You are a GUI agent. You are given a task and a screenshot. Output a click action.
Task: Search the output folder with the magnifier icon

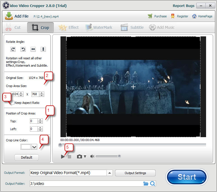click(x=153, y=184)
